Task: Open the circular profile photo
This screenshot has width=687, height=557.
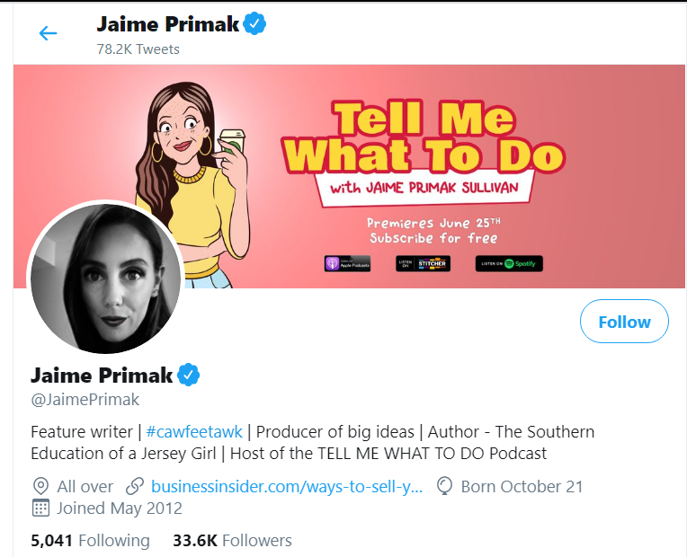Action: pos(106,278)
